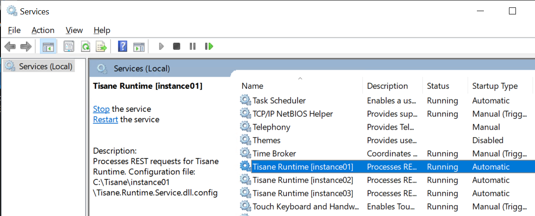The width and height of the screenshot is (535, 216).
Task: Click gear icon beside TCP/IP NetBIOS Helper
Action: click(x=245, y=113)
